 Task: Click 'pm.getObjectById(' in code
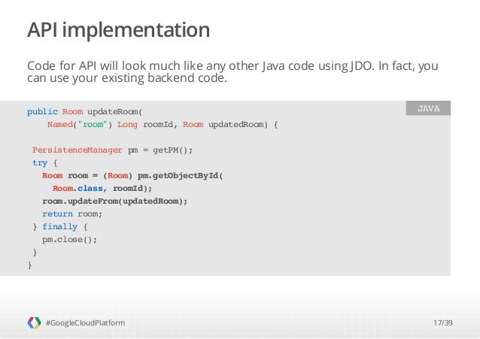click(181, 176)
